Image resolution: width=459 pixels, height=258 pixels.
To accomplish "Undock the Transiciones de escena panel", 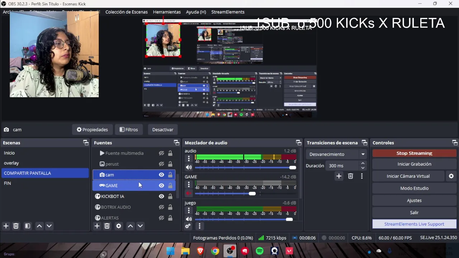I will [x=364, y=143].
